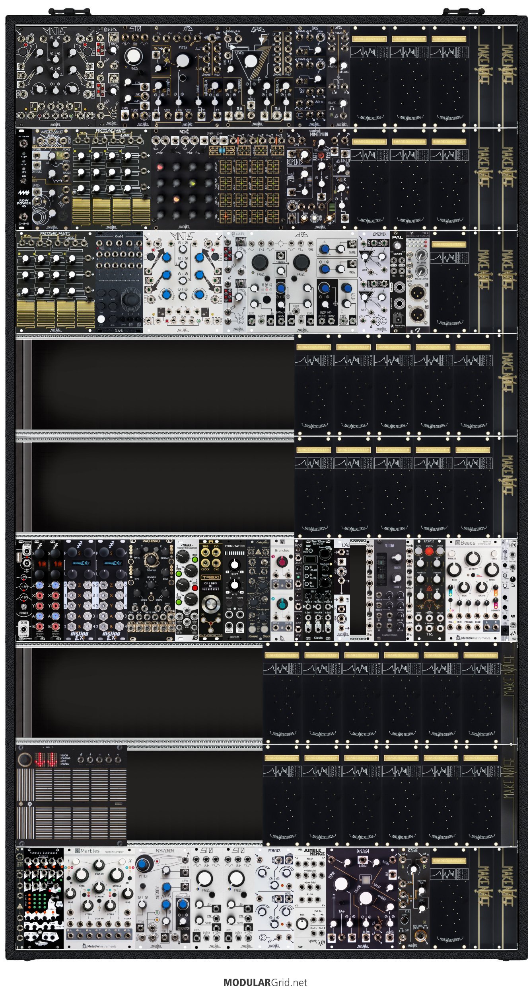The height and width of the screenshot is (991, 531).
Task: Click the Running Order module
Action: click(x=259, y=590)
